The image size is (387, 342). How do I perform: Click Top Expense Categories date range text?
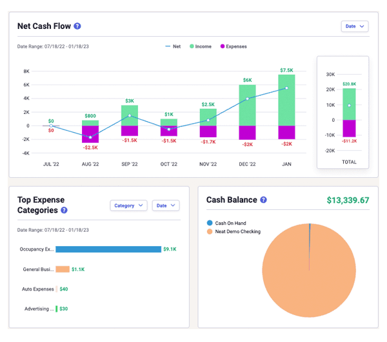[53, 230]
